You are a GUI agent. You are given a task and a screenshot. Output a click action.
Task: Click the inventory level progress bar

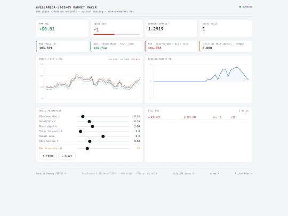(x=117, y=34)
